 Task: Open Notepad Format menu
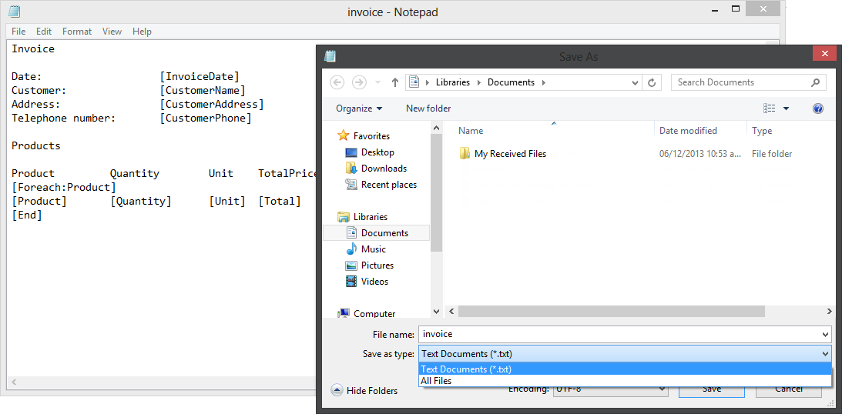tap(77, 32)
